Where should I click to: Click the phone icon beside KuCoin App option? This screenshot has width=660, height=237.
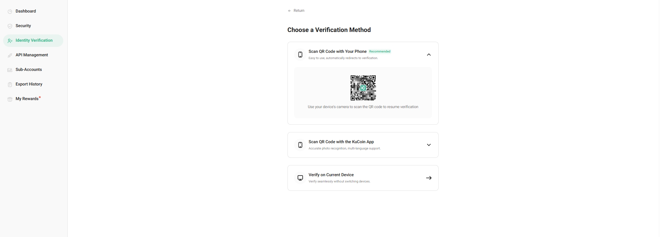coord(300,145)
